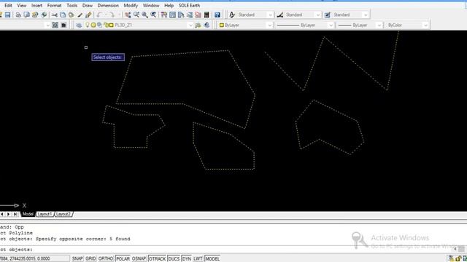The width and height of the screenshot is (467, 262).
Task: Open the Edit menu
Action: coord(8,5)
